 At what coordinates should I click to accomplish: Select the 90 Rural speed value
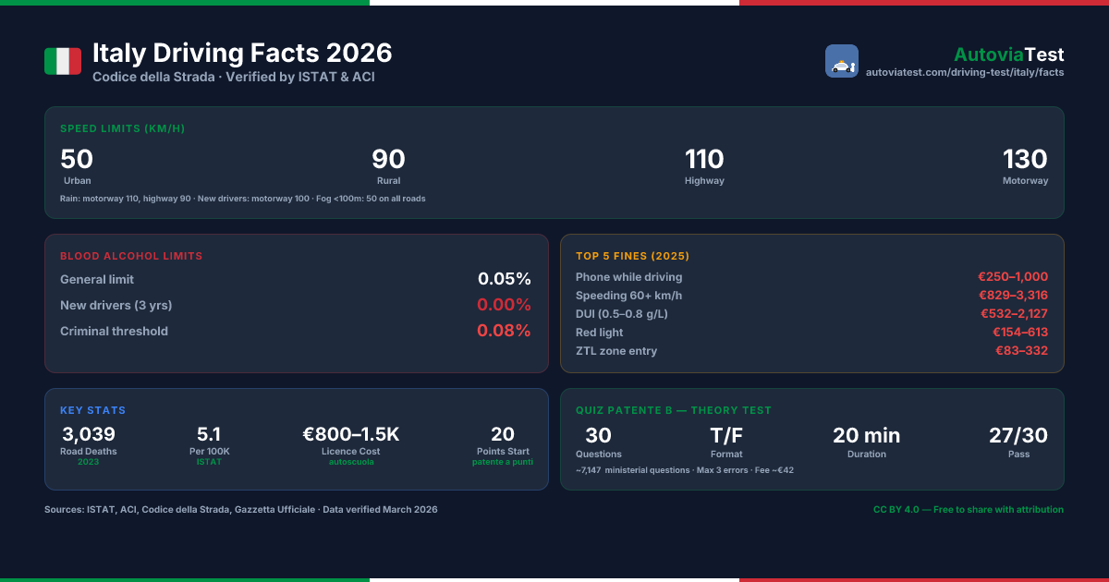tap(388, 159)
